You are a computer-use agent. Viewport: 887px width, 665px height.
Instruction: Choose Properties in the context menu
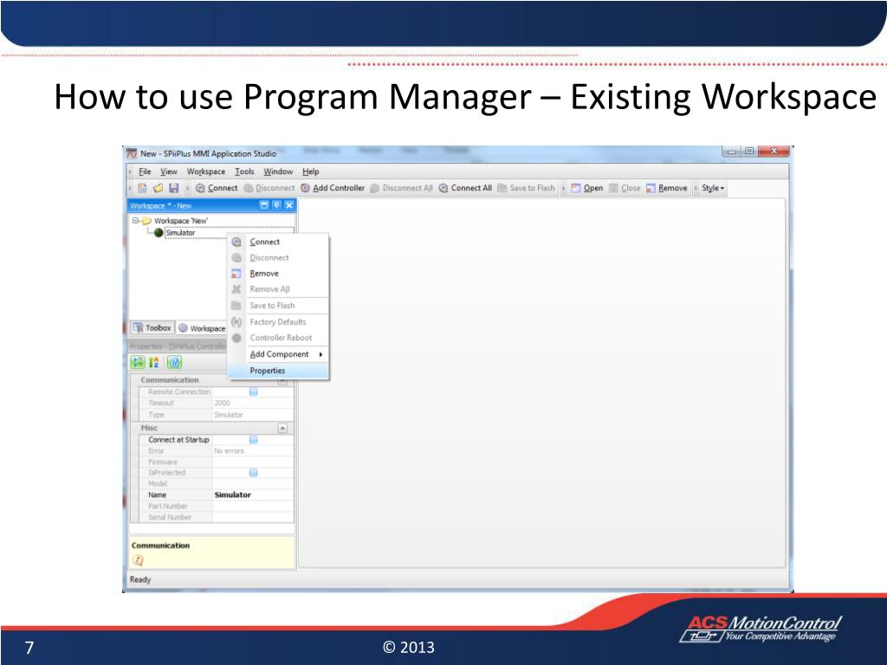[277, 371]
